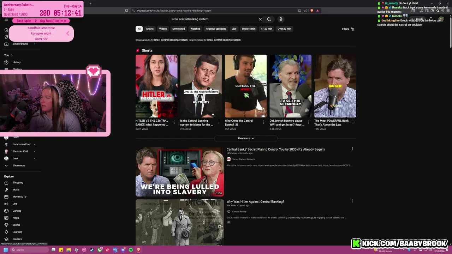This screenshot has width=452, height=254.
Task: Open Shreeder4092 subscription channel
Action: pos(20,151)
